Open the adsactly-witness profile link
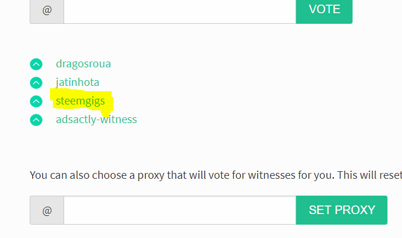This screenshot has height=238, width=402. pos(97,120)
